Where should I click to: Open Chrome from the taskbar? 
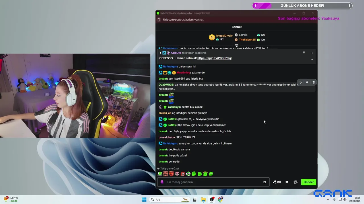point(220,199)
